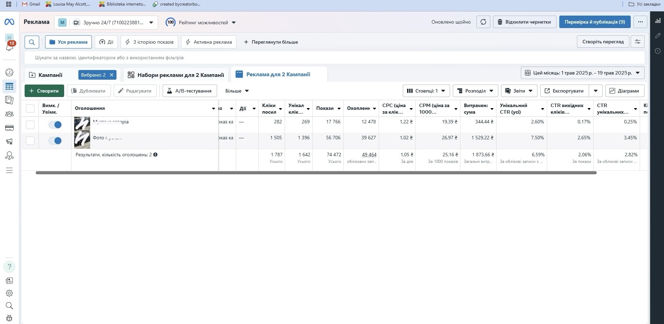Focus the search by name filter field
The width and height of the screenshot is (664, 324).
[334, 58]
